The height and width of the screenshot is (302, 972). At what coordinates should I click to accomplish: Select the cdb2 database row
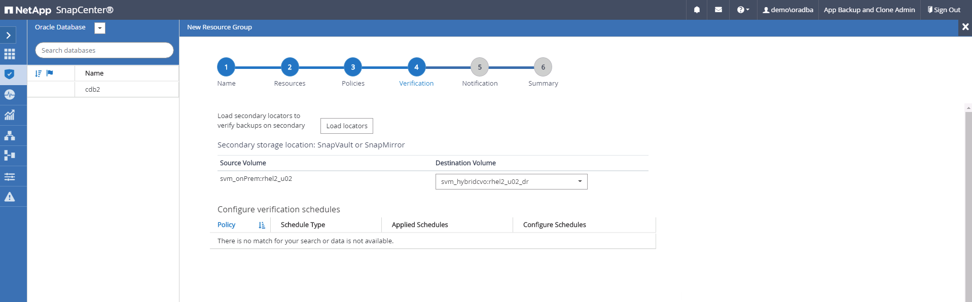pos(103,89)
